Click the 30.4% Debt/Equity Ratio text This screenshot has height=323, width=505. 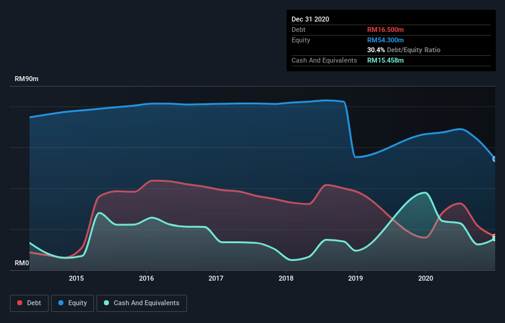coord(404,50)
